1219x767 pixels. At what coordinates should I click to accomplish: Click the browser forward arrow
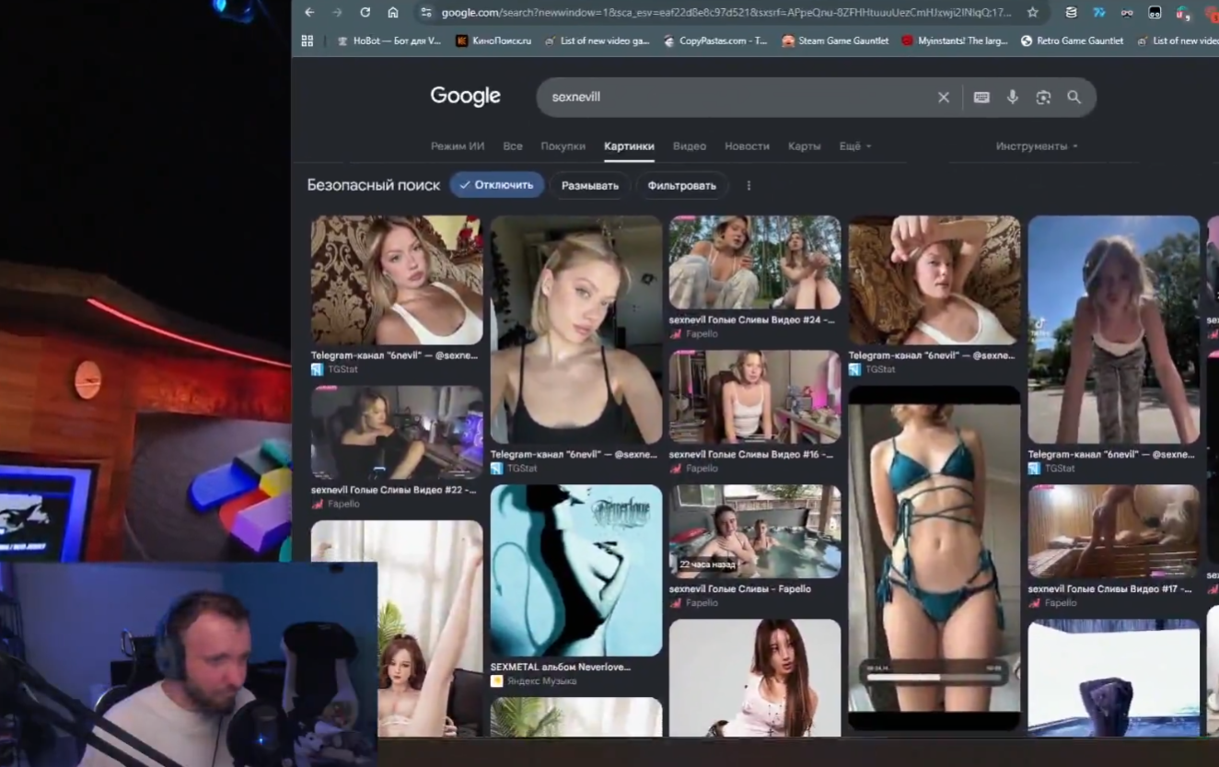[337, 13]
